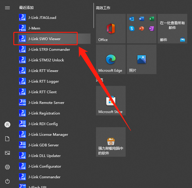The height and width of the screenshot is (188, 192).
Task: Click the J-Link STR9 Commander icon
Action: coord(23,49)
